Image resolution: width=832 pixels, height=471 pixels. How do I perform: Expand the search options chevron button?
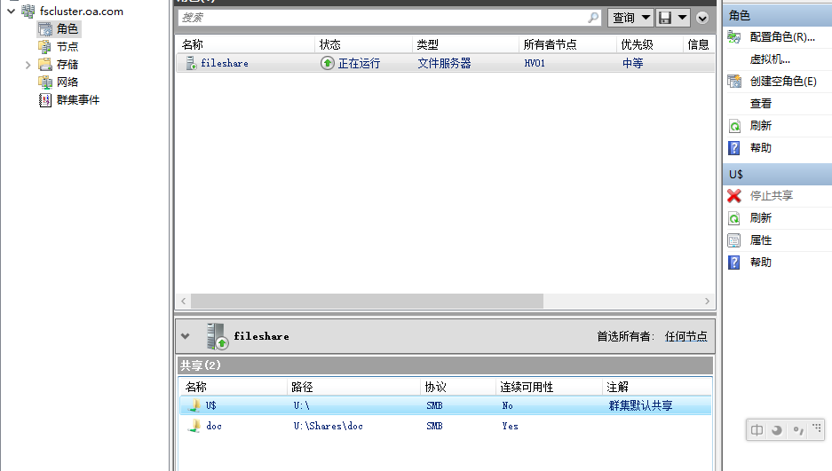702,18
